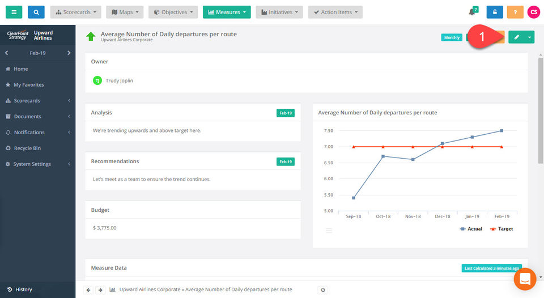Open the Initiatives dropdown

pyautogui.click(x=279, y=12)
